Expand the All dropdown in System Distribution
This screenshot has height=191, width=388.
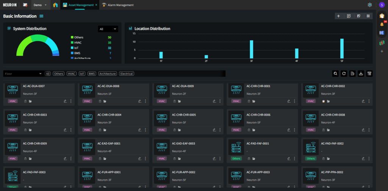tap(108, 29)
